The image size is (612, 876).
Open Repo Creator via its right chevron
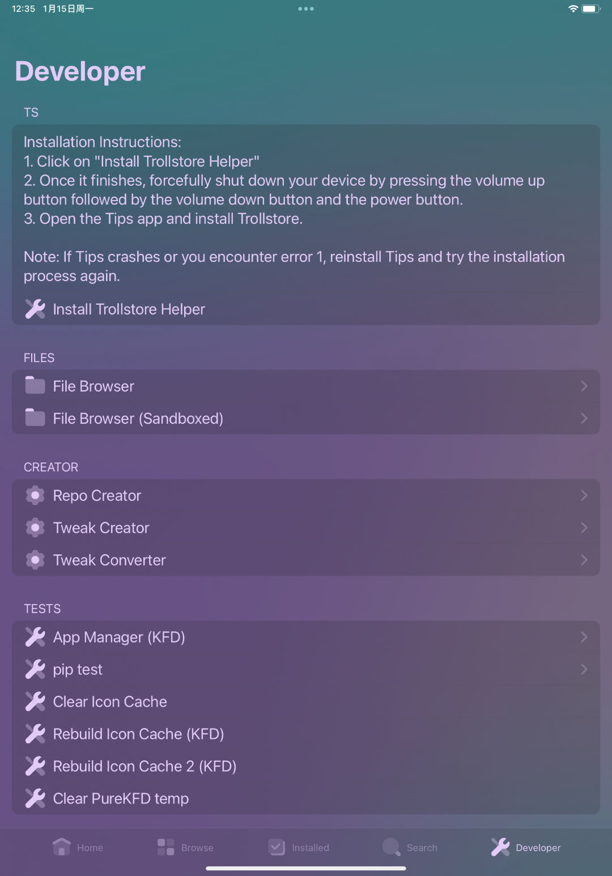[x=584, y=495]
